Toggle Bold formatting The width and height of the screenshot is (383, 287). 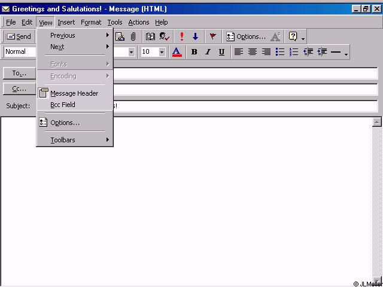194,52
